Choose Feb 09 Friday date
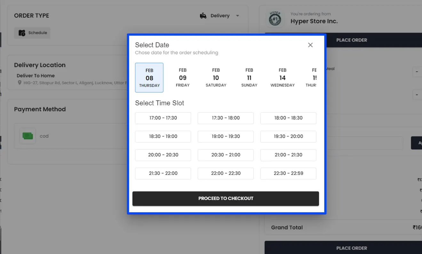This screenshot has height=254, width=422. click(183, 78)
